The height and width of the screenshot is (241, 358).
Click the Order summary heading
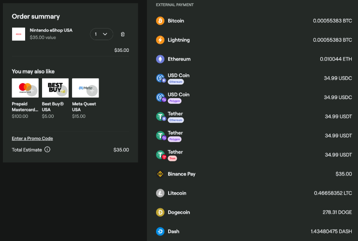36,16
